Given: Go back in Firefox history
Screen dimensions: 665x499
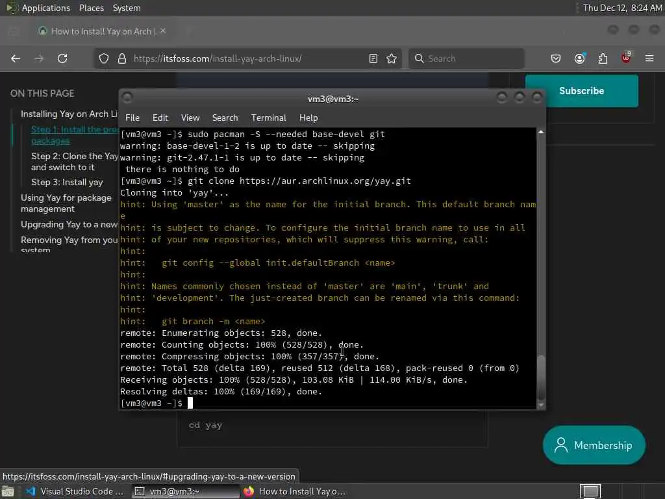Looking at the screenshot, I should (x=16, y=58).
